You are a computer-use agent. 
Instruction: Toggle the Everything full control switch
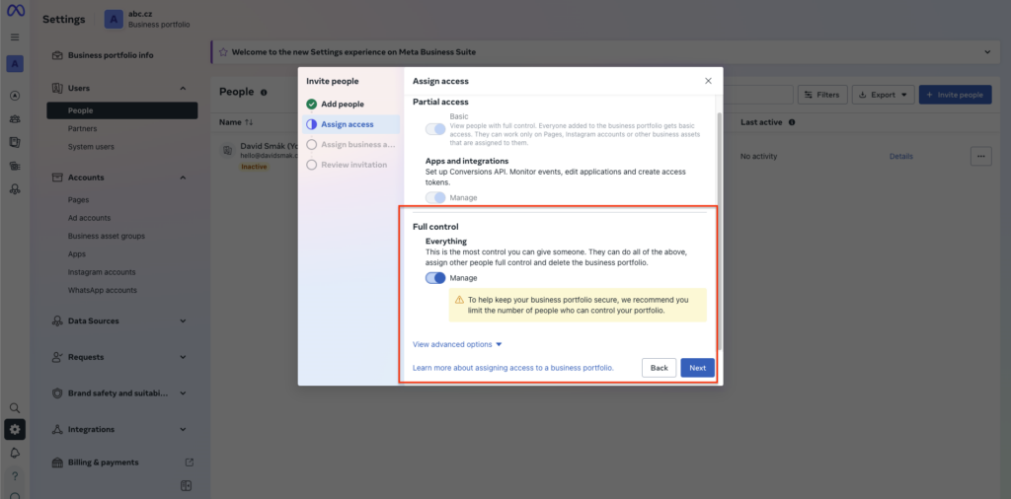click(435, 278)
